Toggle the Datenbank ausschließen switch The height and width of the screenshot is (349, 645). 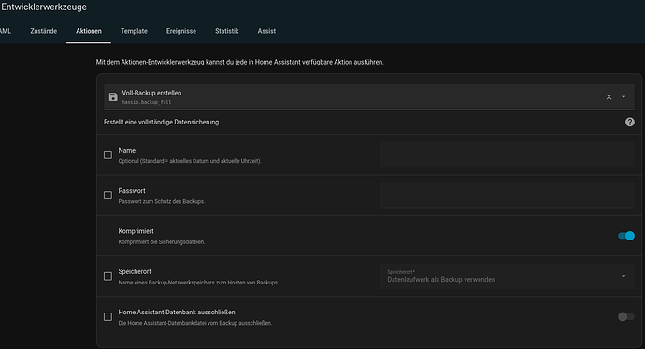coord(626,316)
